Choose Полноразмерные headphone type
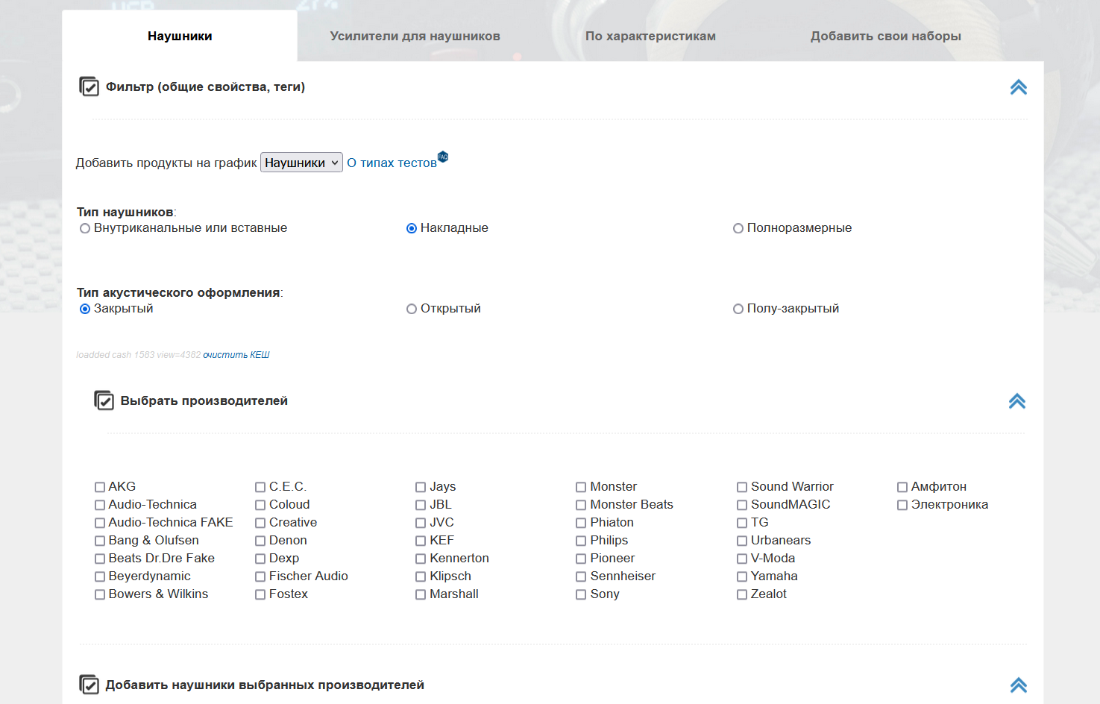 [738, 229]
